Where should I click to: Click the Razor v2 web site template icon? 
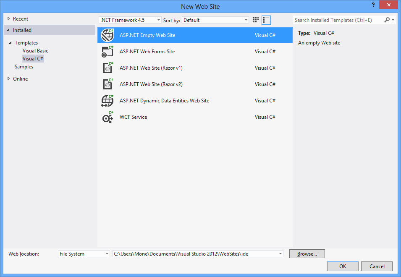(108, 84)
